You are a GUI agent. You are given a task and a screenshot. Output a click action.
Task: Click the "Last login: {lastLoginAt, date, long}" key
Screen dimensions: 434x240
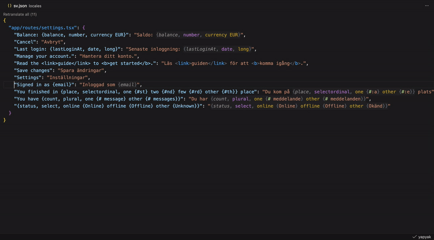(x=67, y=49)
